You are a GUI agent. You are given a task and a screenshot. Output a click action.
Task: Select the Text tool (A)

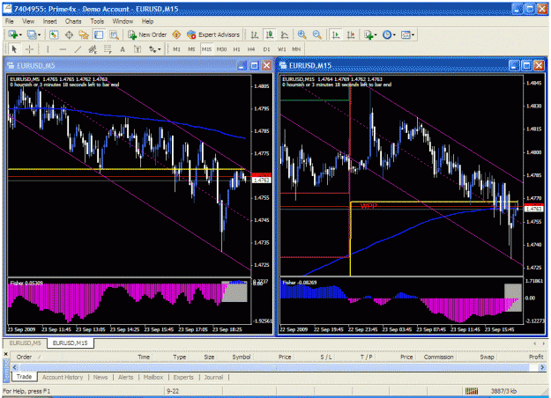(x=123, y=49)
